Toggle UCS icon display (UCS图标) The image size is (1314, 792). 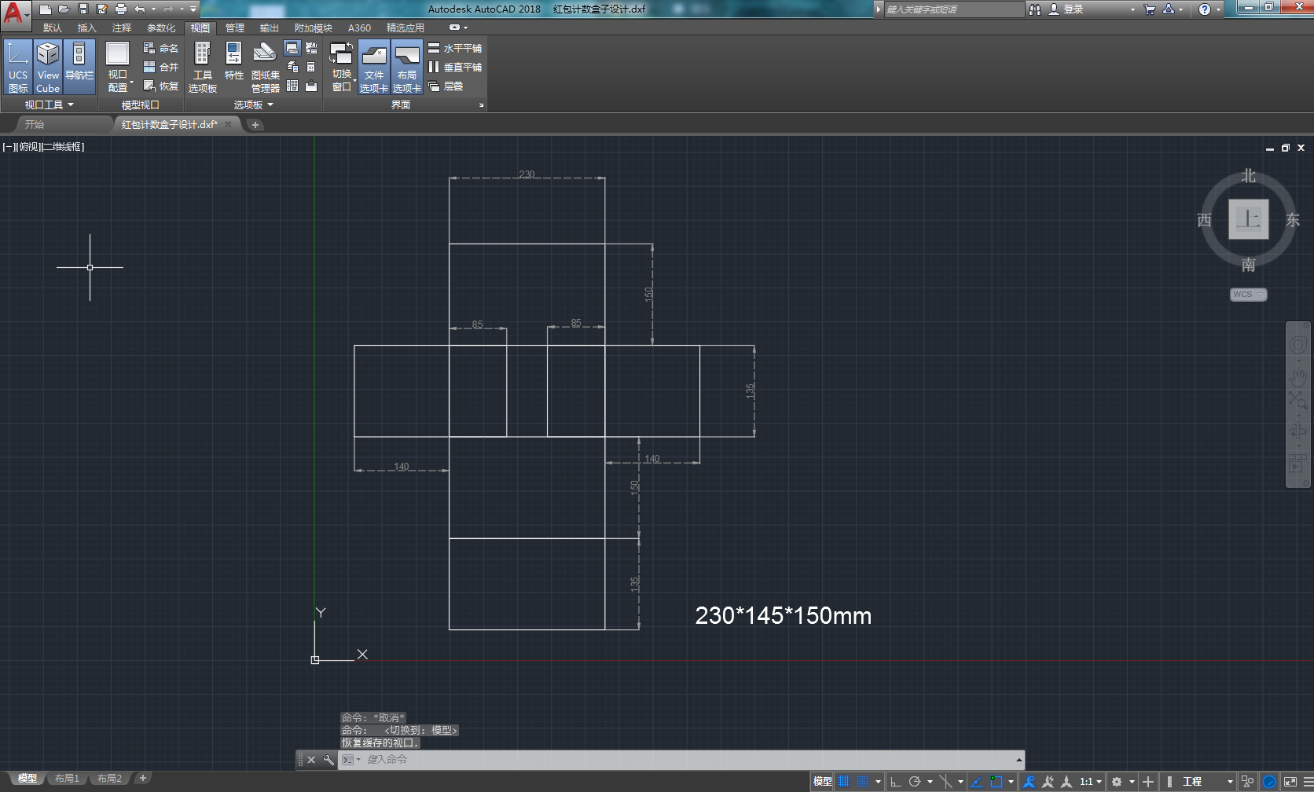click(17, 68)
